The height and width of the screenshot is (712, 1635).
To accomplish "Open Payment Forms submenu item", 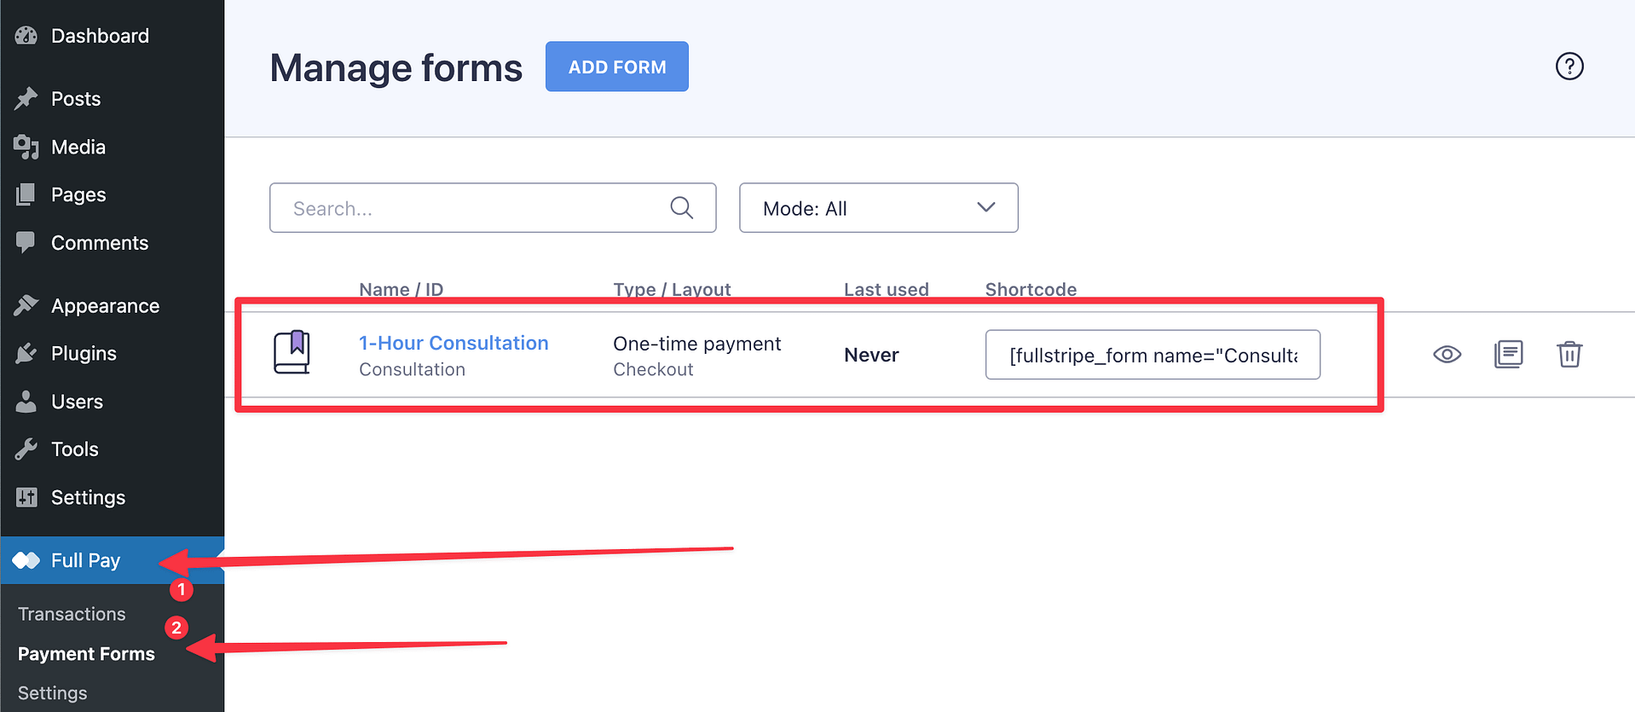I will (86, 654).
